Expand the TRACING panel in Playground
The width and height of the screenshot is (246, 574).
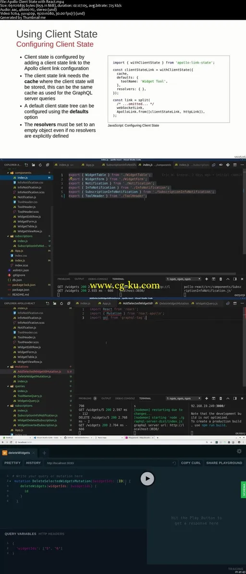235,569
